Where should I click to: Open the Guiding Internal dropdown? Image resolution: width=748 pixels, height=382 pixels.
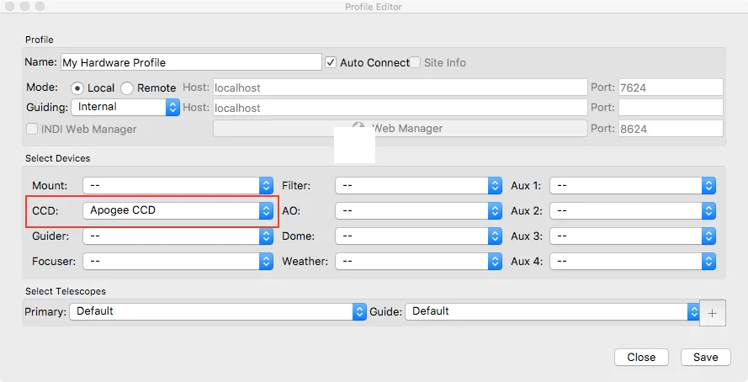pyautogui.click(x=125, y=107)
